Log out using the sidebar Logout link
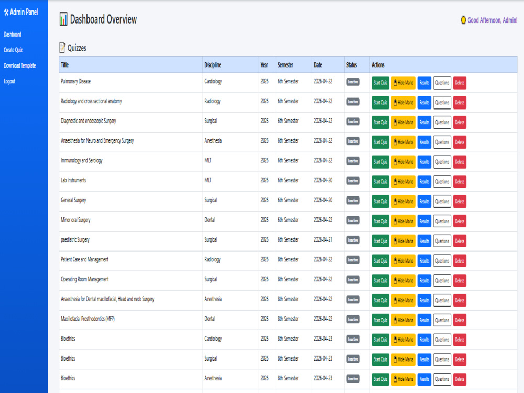This screenshot has width=524, height=393. tap(9, 81)
